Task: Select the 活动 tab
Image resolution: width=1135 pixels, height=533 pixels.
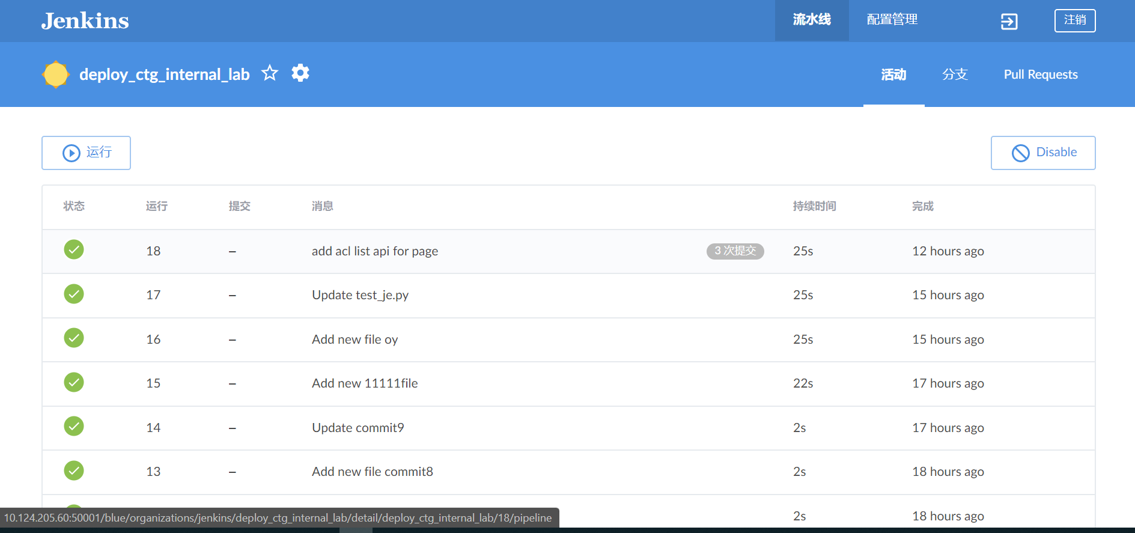Action: point(893,75)
